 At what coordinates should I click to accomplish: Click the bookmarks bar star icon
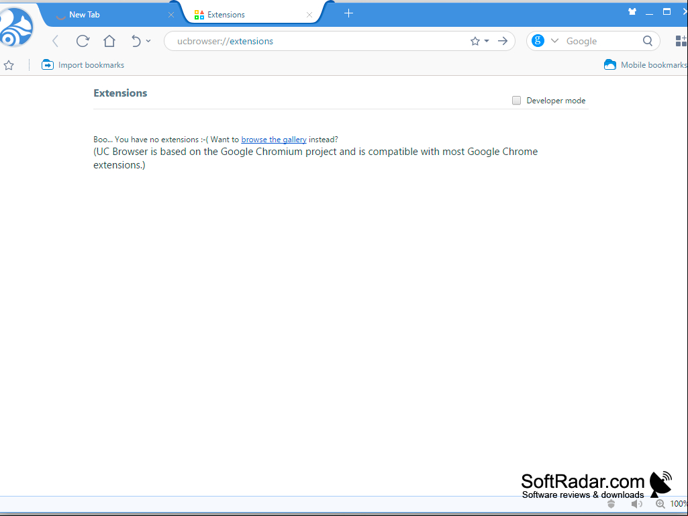9,65
